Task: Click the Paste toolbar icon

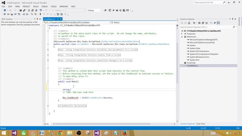Action: (36, 10)
